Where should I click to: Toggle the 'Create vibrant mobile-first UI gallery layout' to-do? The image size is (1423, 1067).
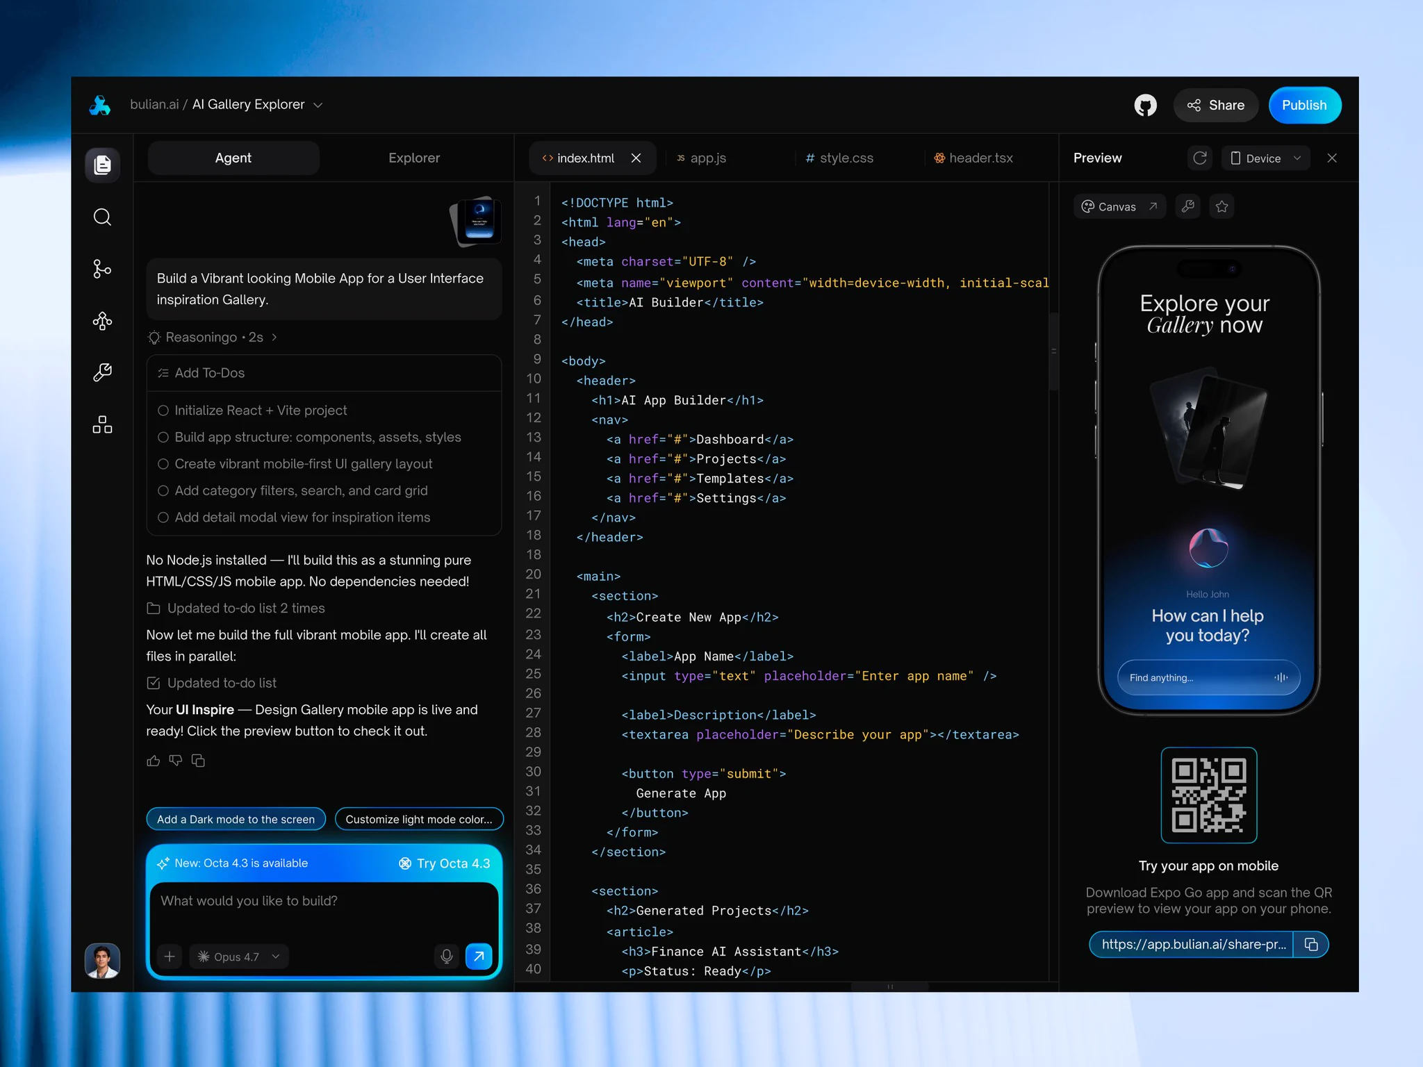click(x=163, y=463)
